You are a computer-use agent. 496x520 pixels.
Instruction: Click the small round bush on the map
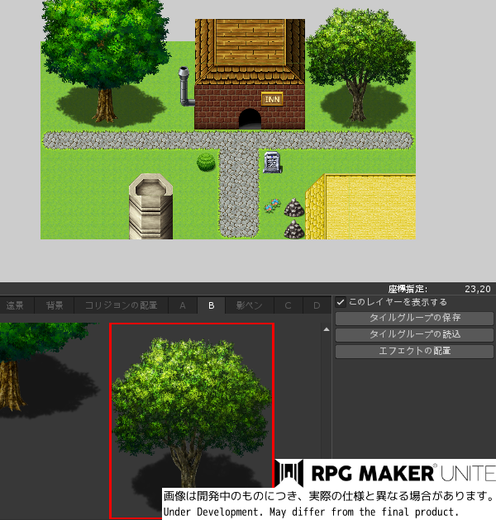(x=206, y=163)
